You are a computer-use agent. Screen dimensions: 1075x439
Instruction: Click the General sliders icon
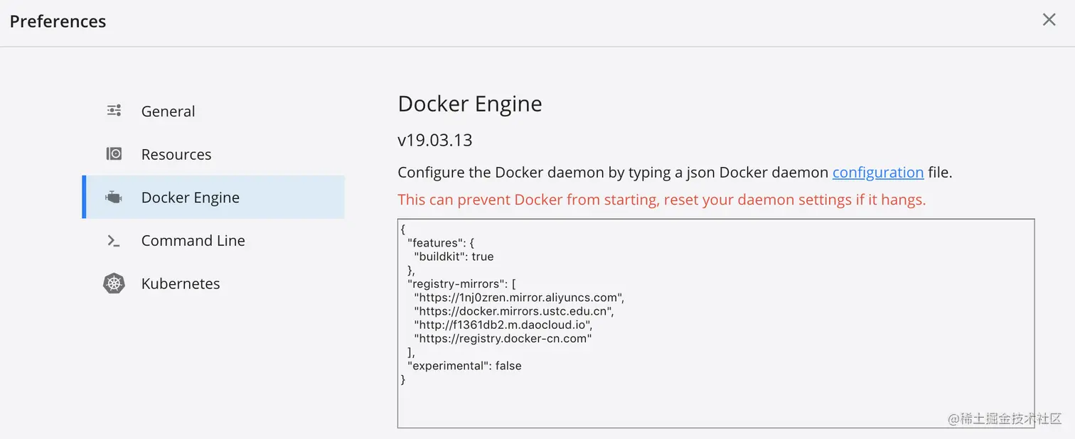[x=114, y=111]
